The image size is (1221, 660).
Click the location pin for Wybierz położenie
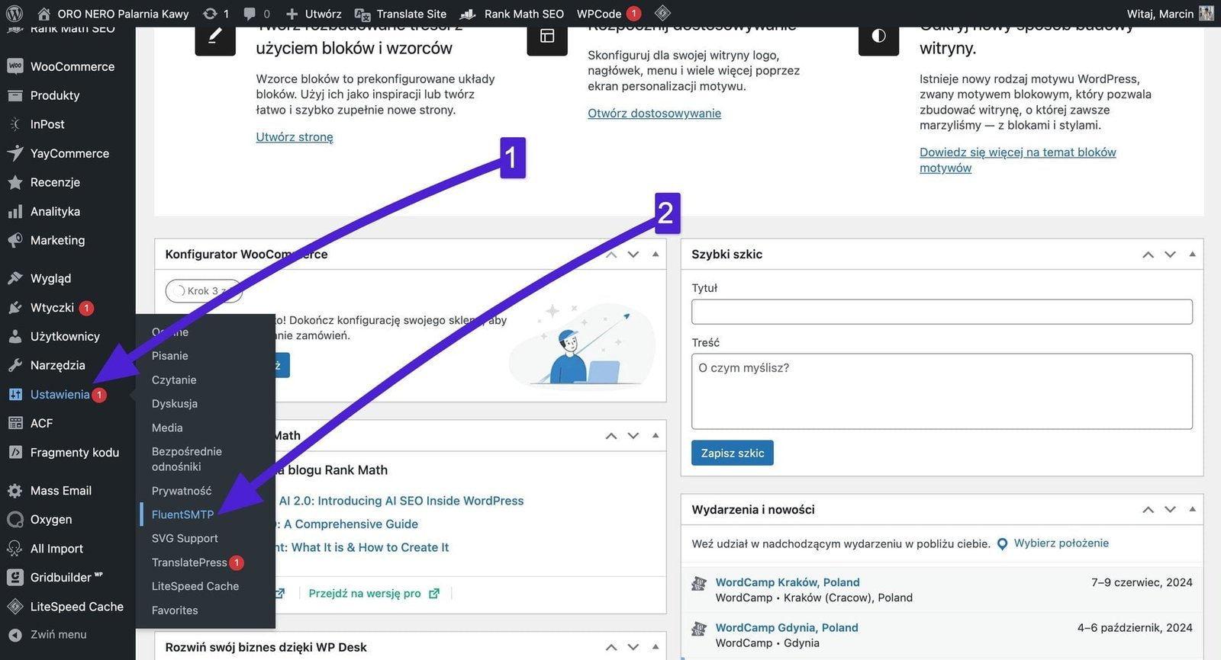point(1002,544)
